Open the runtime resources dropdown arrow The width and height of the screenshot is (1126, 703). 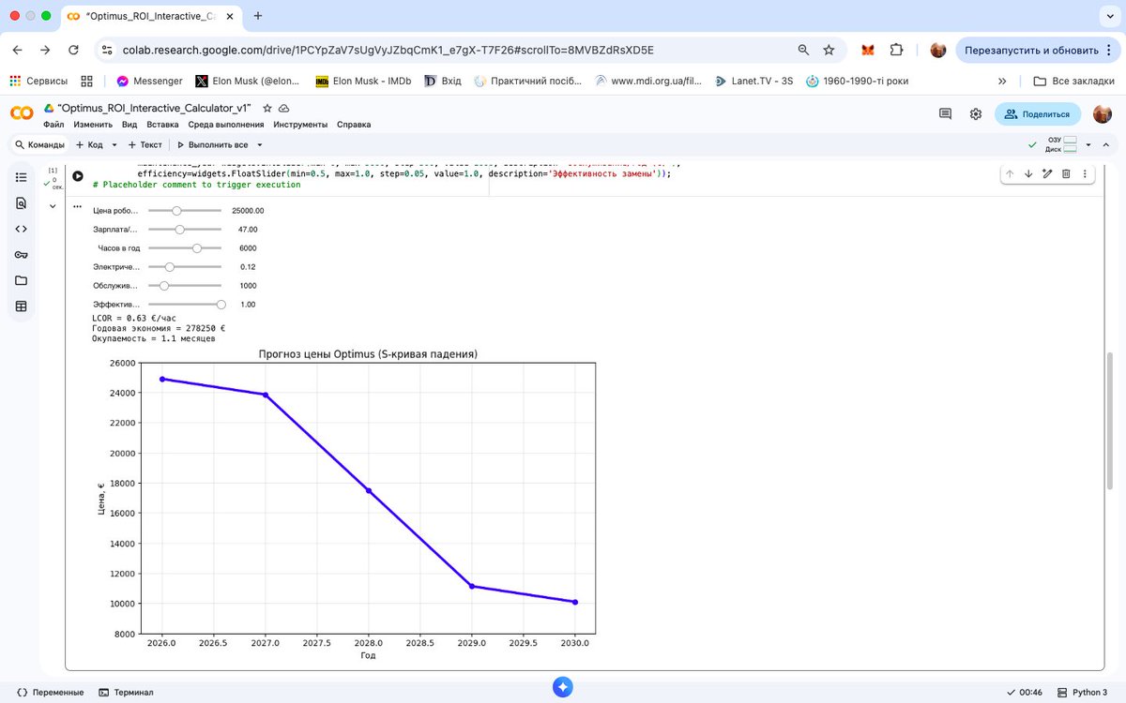coord(1088,145)
